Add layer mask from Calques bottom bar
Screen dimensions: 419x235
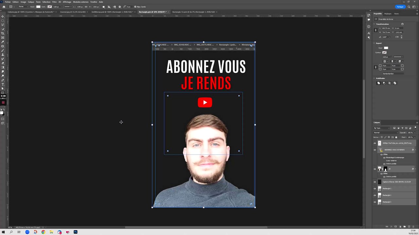[396, 227]
